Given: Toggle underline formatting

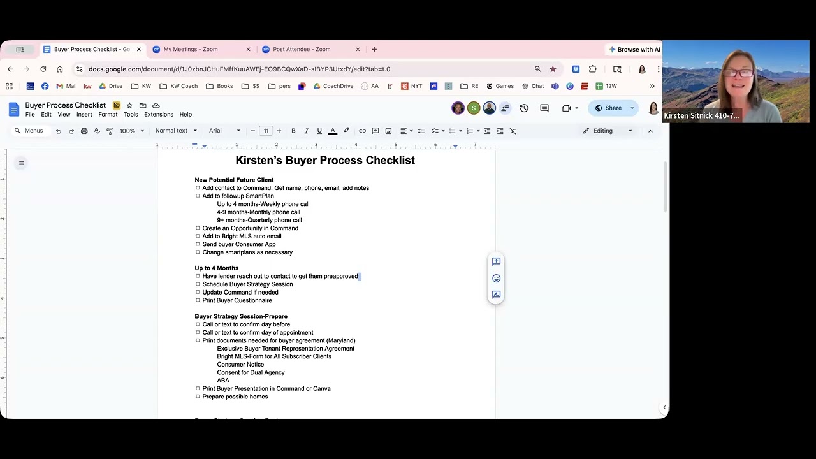Looking at the screenshot, I should click(x=319, y=131).
